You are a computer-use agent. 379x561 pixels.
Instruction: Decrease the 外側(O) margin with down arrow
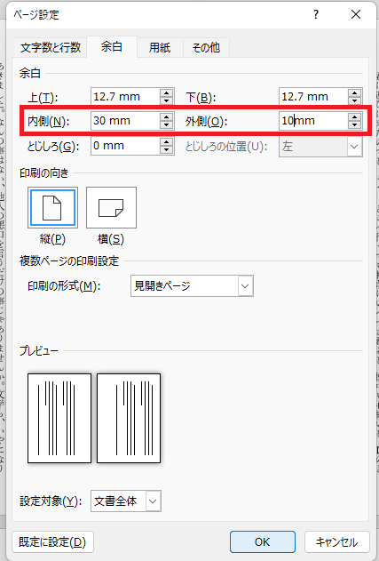354,124
